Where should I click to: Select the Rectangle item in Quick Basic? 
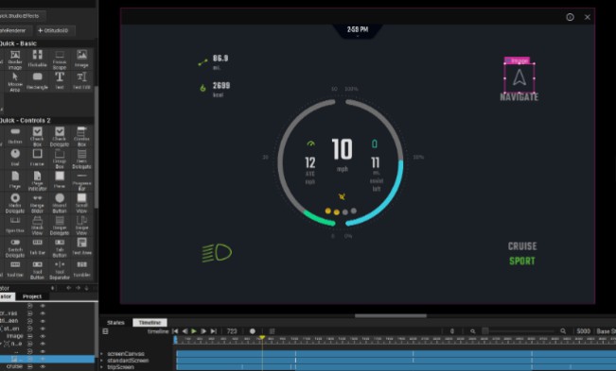pyautogui.click(x=37, y=80)
